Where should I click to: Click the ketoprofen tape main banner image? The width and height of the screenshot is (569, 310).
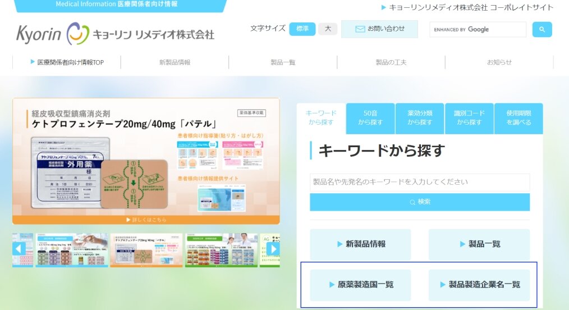click(x=146, y=161)
